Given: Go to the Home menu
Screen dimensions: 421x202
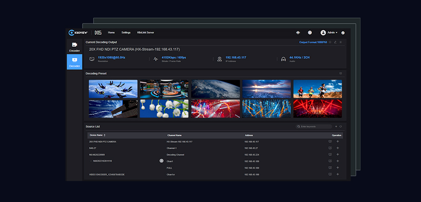Looking at the screenshot, I should pos(111,33).
